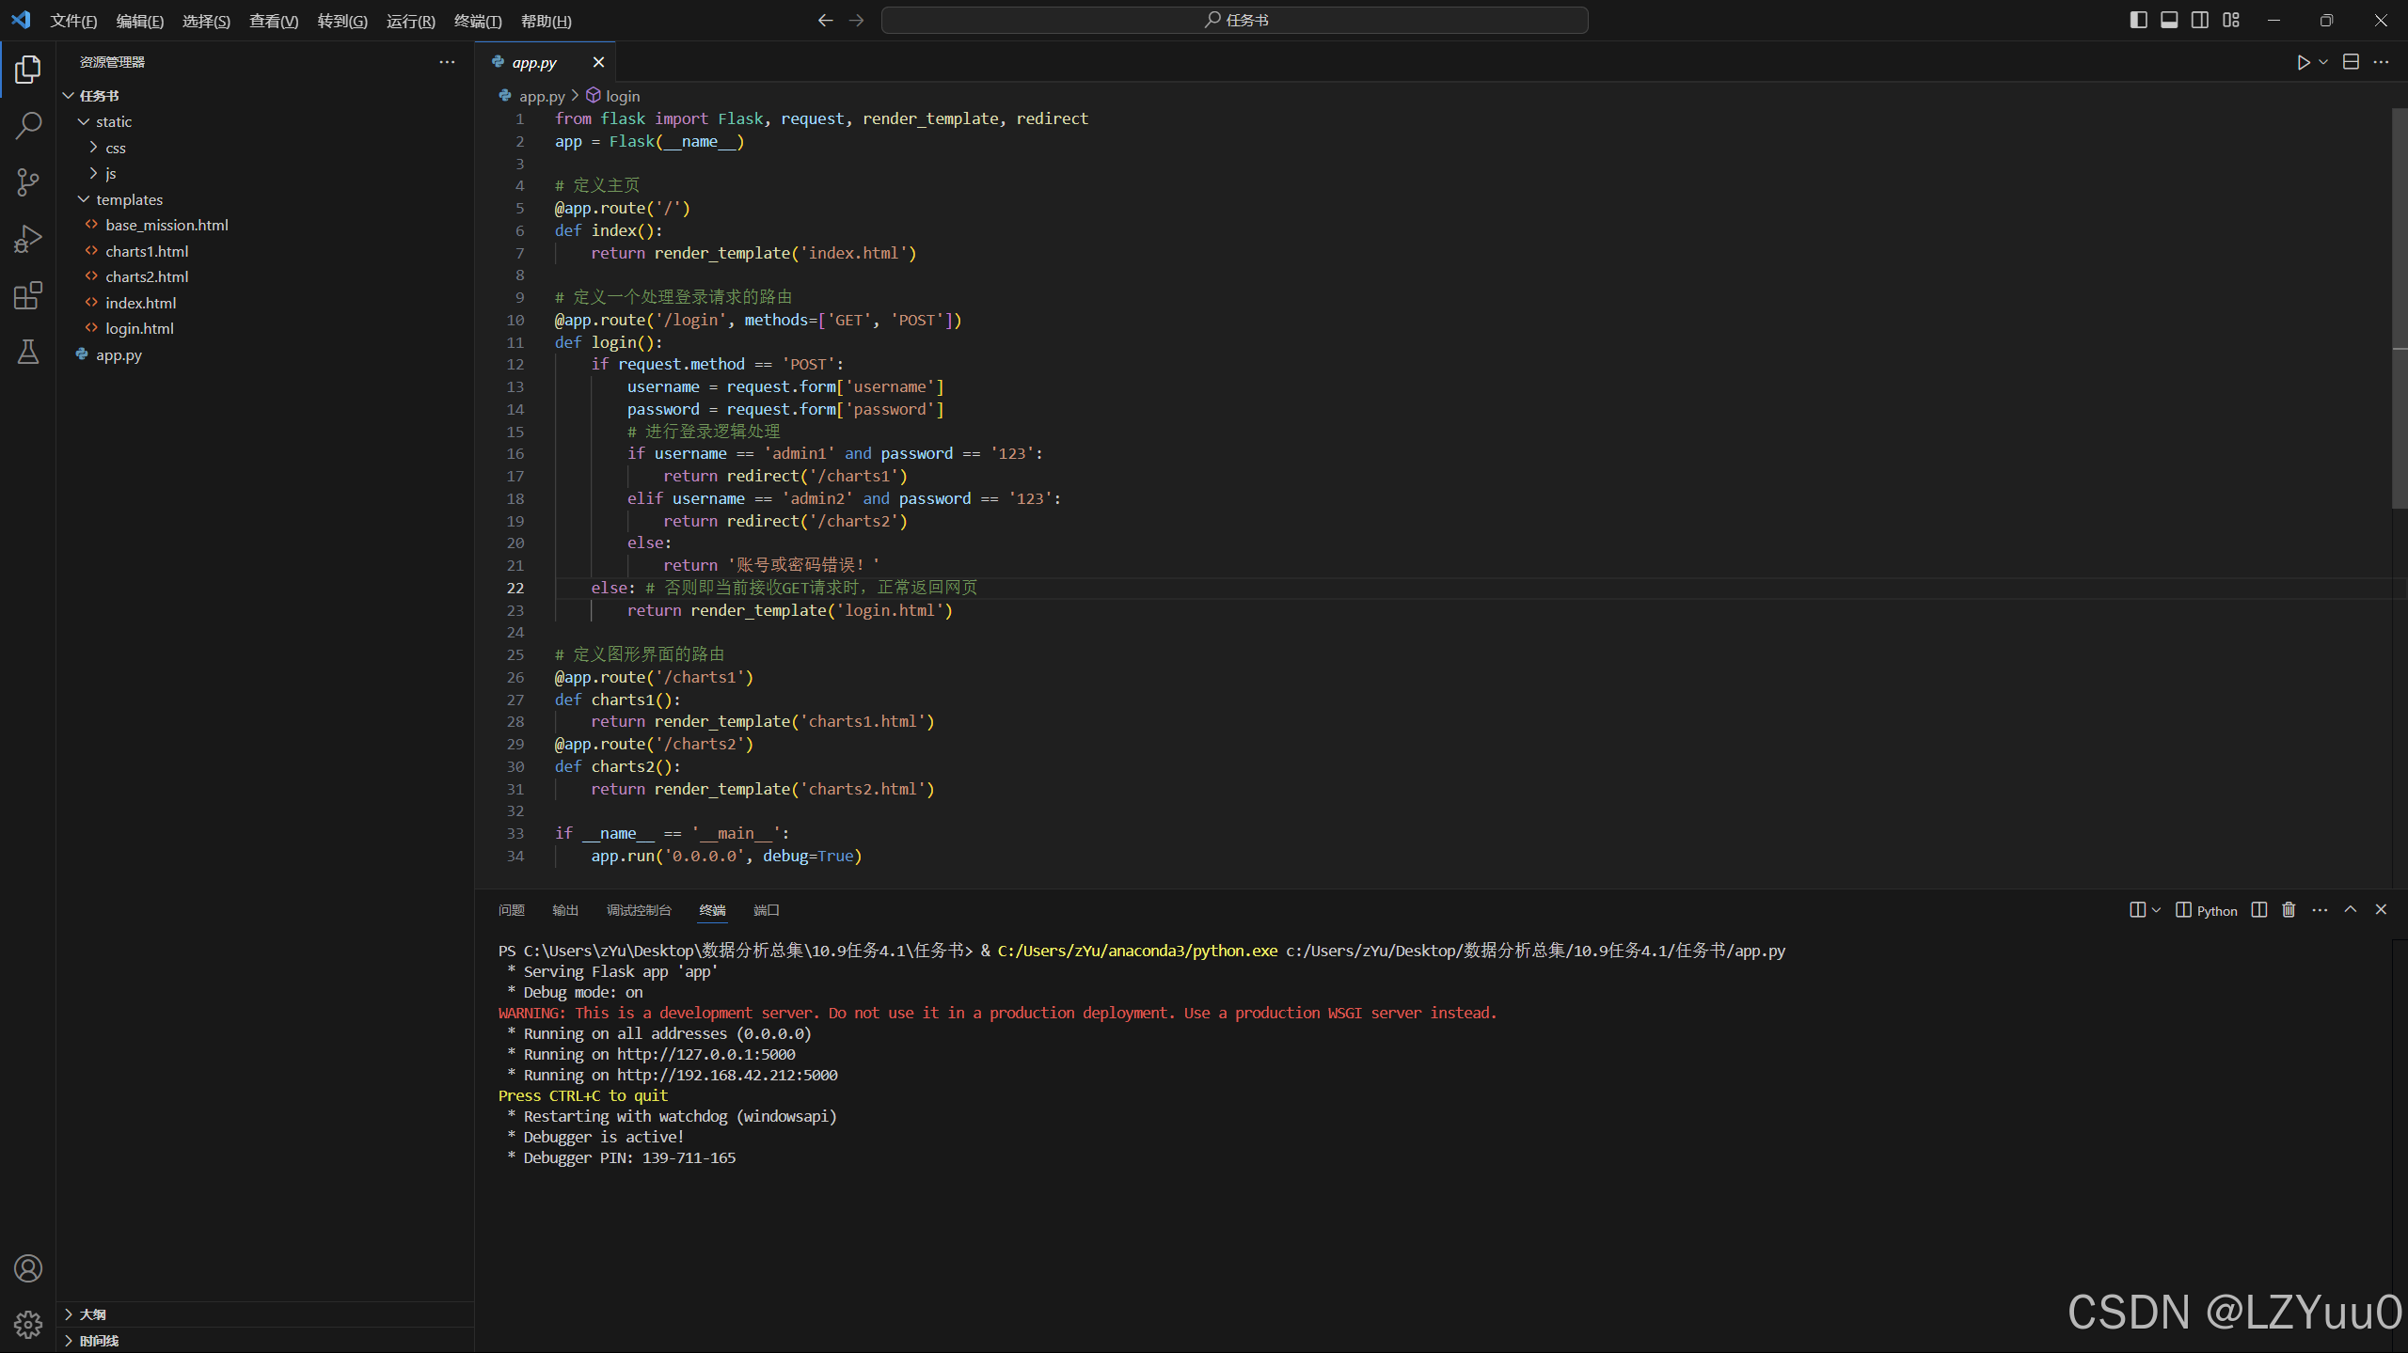Click the Run Python File play button
Screen dimensions: 2408x1353
pos(2303,62)
